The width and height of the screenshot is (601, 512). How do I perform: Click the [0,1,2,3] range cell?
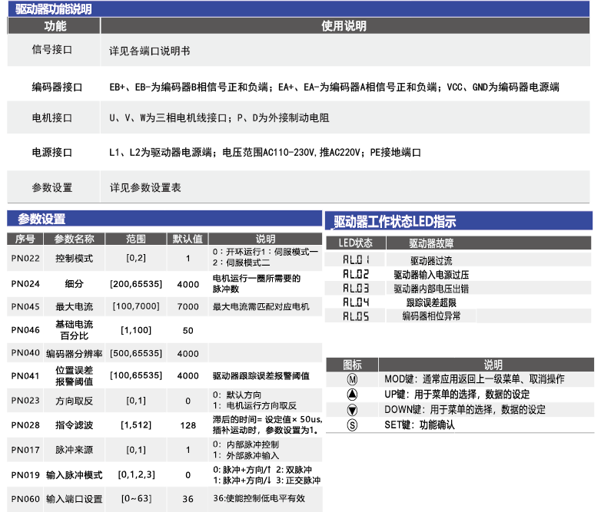137,475
